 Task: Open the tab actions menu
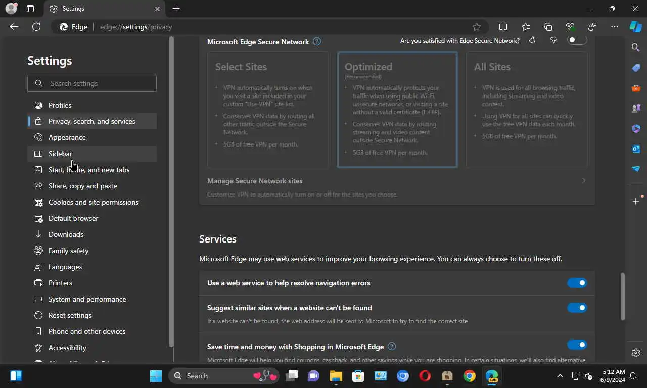coord(30,9)
